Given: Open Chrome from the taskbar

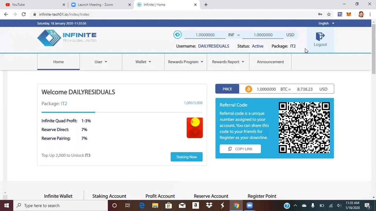Looking at the screenshot, I should point(236,205).
